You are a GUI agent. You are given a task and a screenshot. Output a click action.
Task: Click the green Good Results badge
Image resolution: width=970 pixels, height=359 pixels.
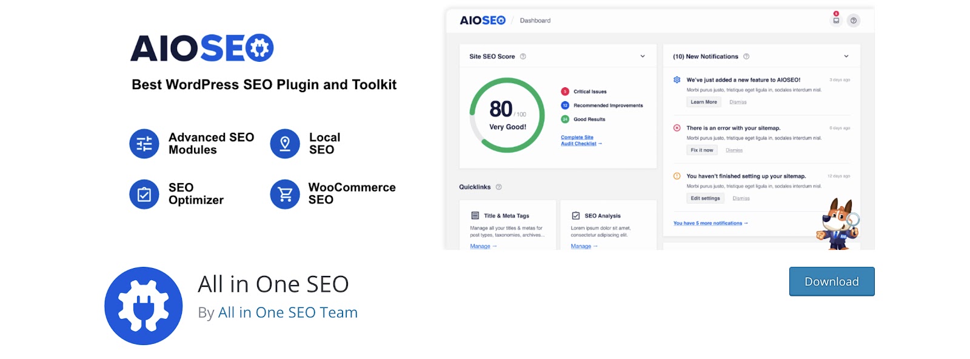565,119
